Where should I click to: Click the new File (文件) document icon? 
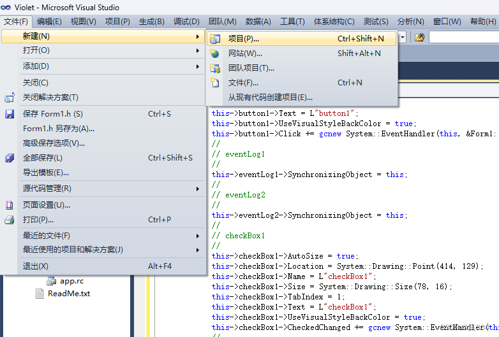point(215,83)
